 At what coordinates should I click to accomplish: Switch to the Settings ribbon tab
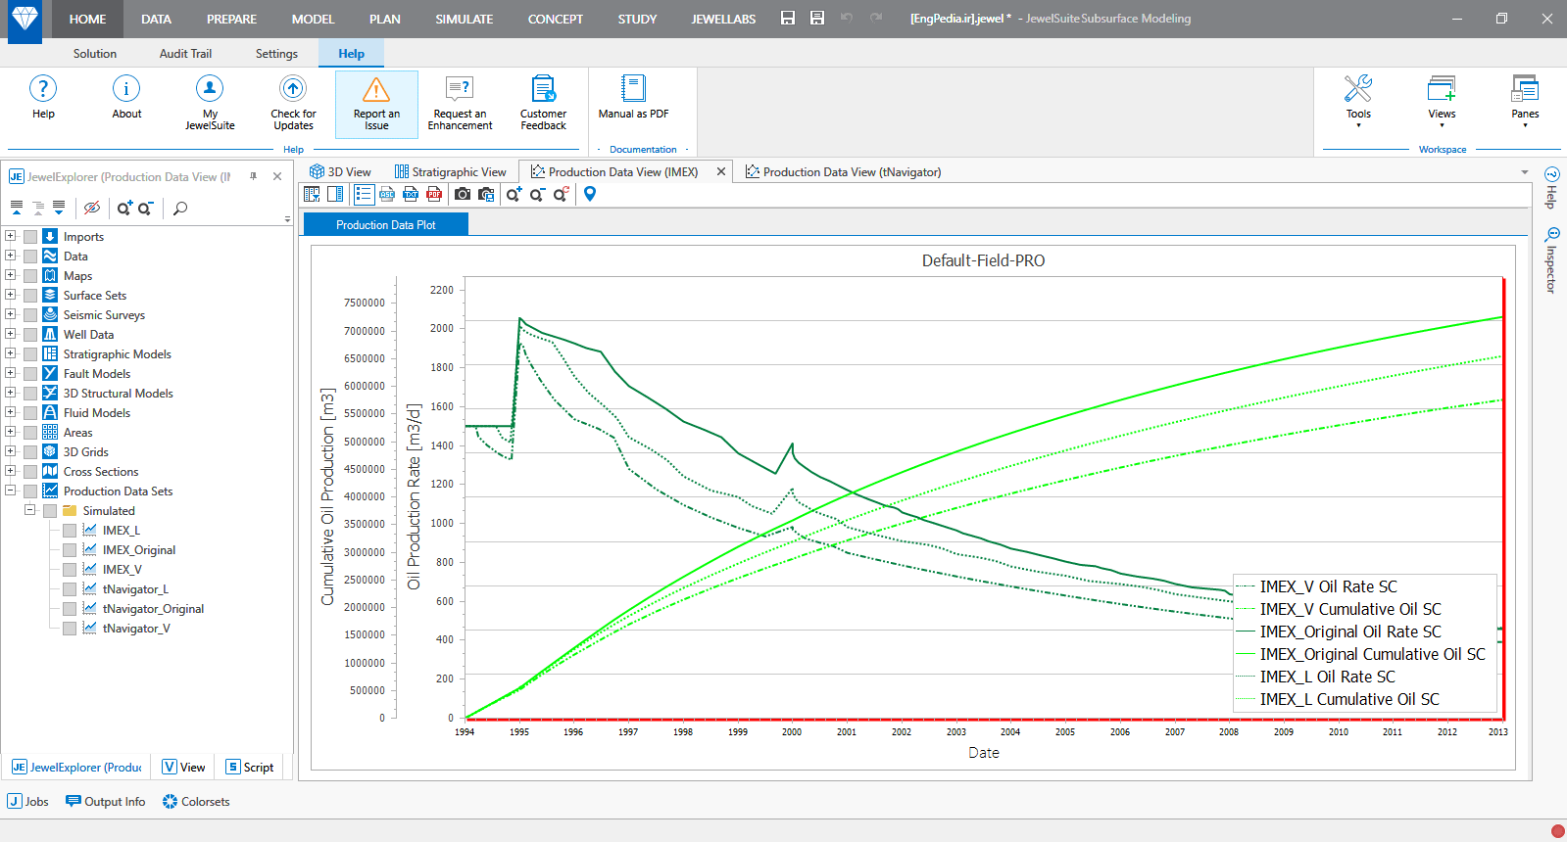point(276,54)
